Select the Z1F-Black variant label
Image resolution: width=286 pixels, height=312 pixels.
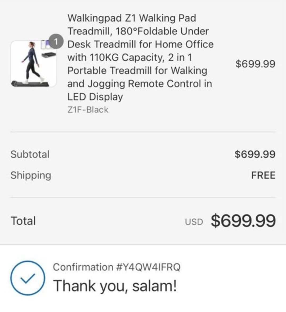click(x=88, y=110)
